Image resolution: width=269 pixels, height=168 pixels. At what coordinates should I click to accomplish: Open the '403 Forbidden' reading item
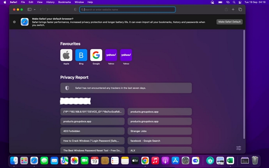coord(92,131)
